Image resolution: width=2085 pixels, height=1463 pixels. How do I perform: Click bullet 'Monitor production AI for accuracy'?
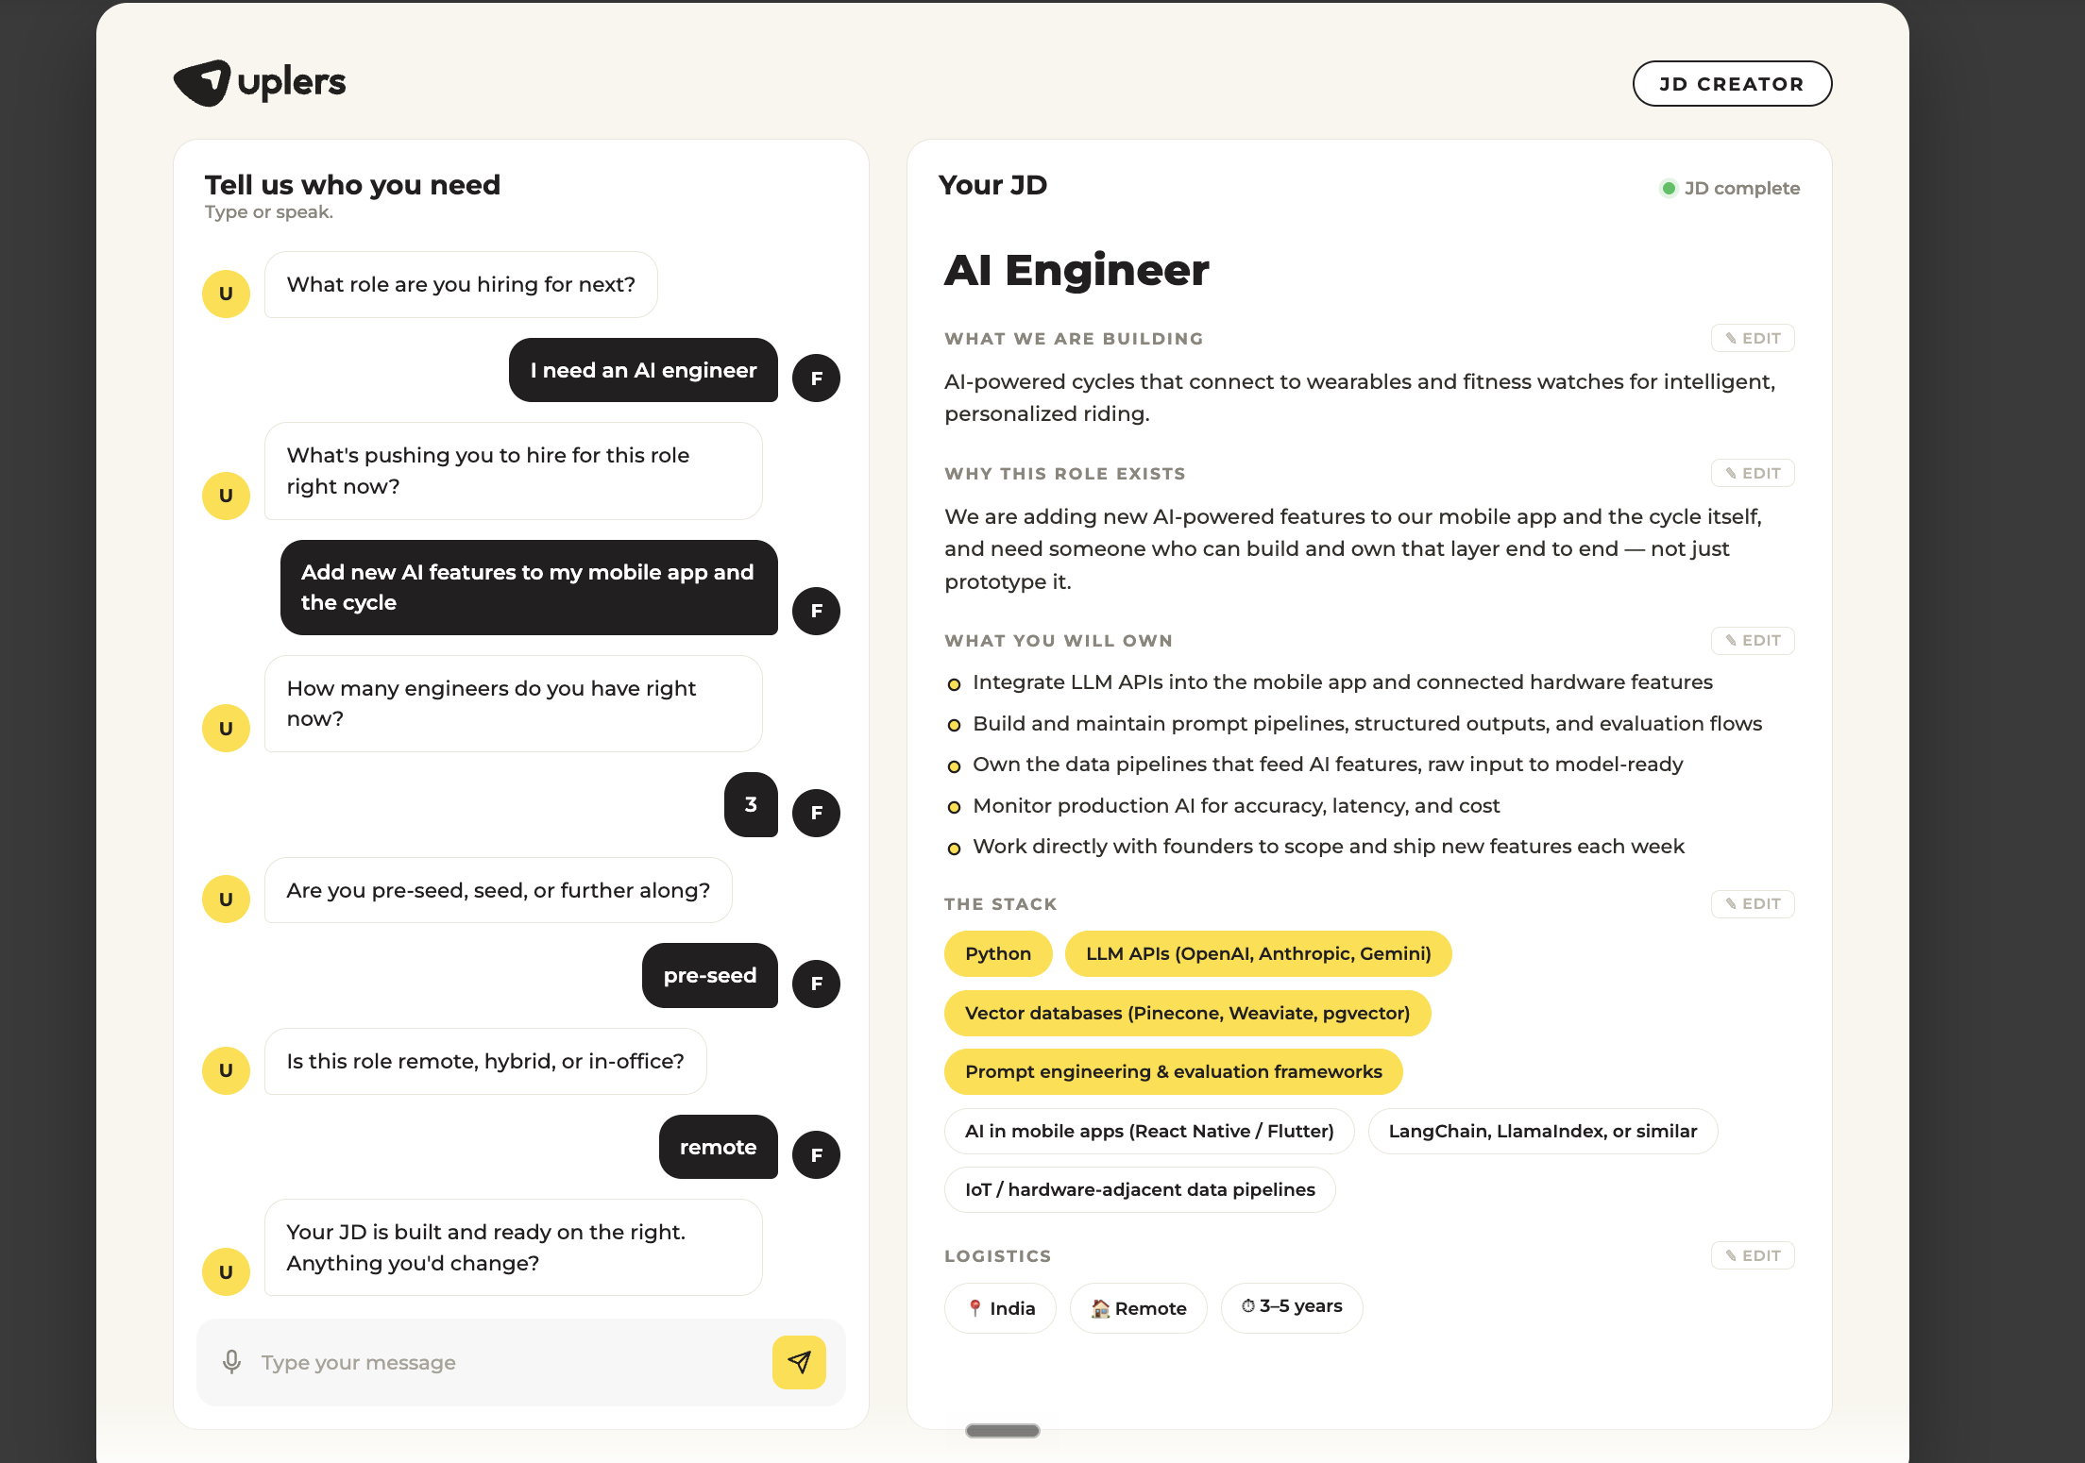pyautogui.click(x=1235, y=805)
